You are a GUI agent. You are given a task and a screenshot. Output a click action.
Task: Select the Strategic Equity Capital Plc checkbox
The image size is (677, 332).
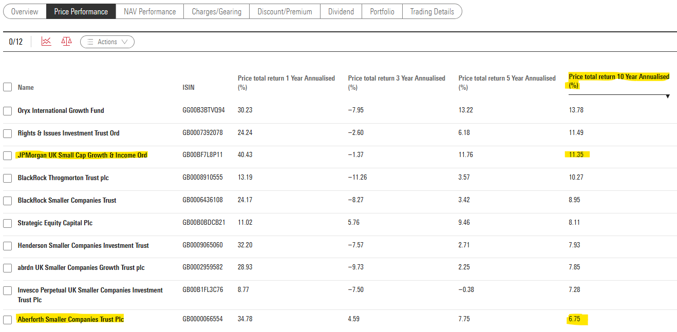pyautogui.click(x=7, y=223)
